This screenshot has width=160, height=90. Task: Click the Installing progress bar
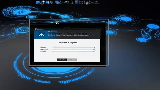coord(73,51)
